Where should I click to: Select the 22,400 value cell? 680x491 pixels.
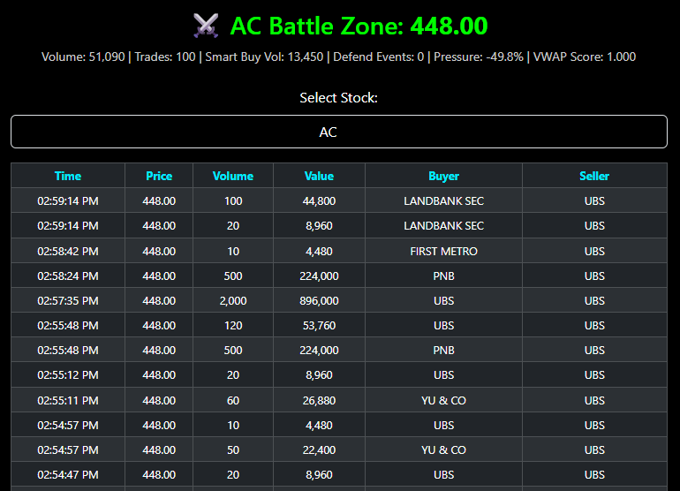tap(319, 449)
